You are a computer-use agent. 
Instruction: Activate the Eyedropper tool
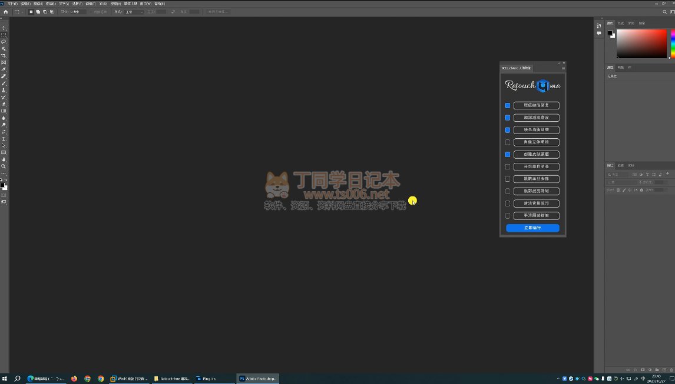pos(4,69)
